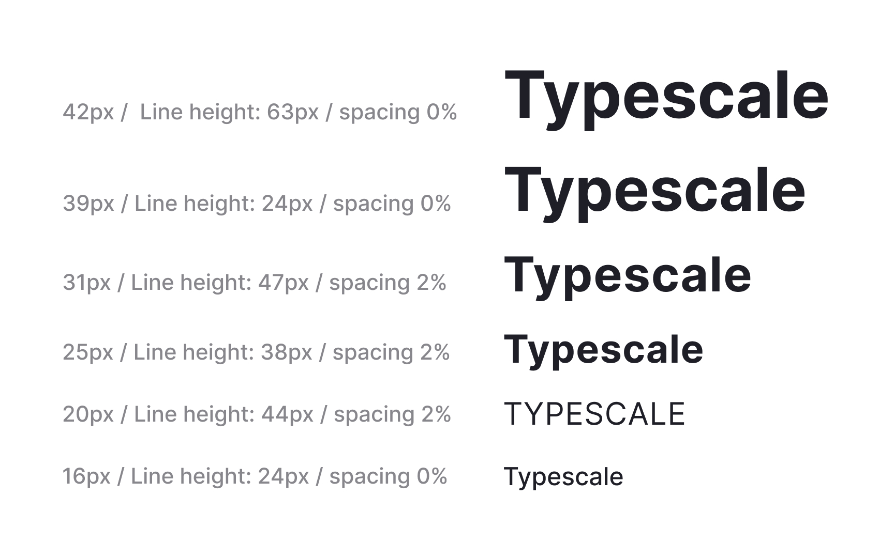The image size is (894, 558).
Task: Select the smallest regular-weight Typescale sample
Action: pos(563,476)
